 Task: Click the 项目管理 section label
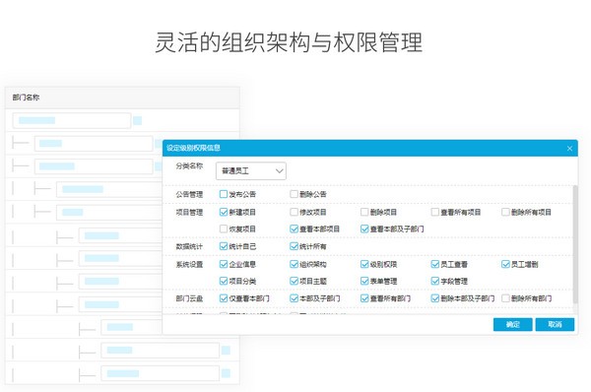coord(189,212)
